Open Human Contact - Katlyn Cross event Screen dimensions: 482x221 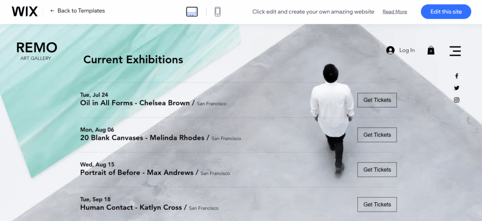tap(131, 207)
